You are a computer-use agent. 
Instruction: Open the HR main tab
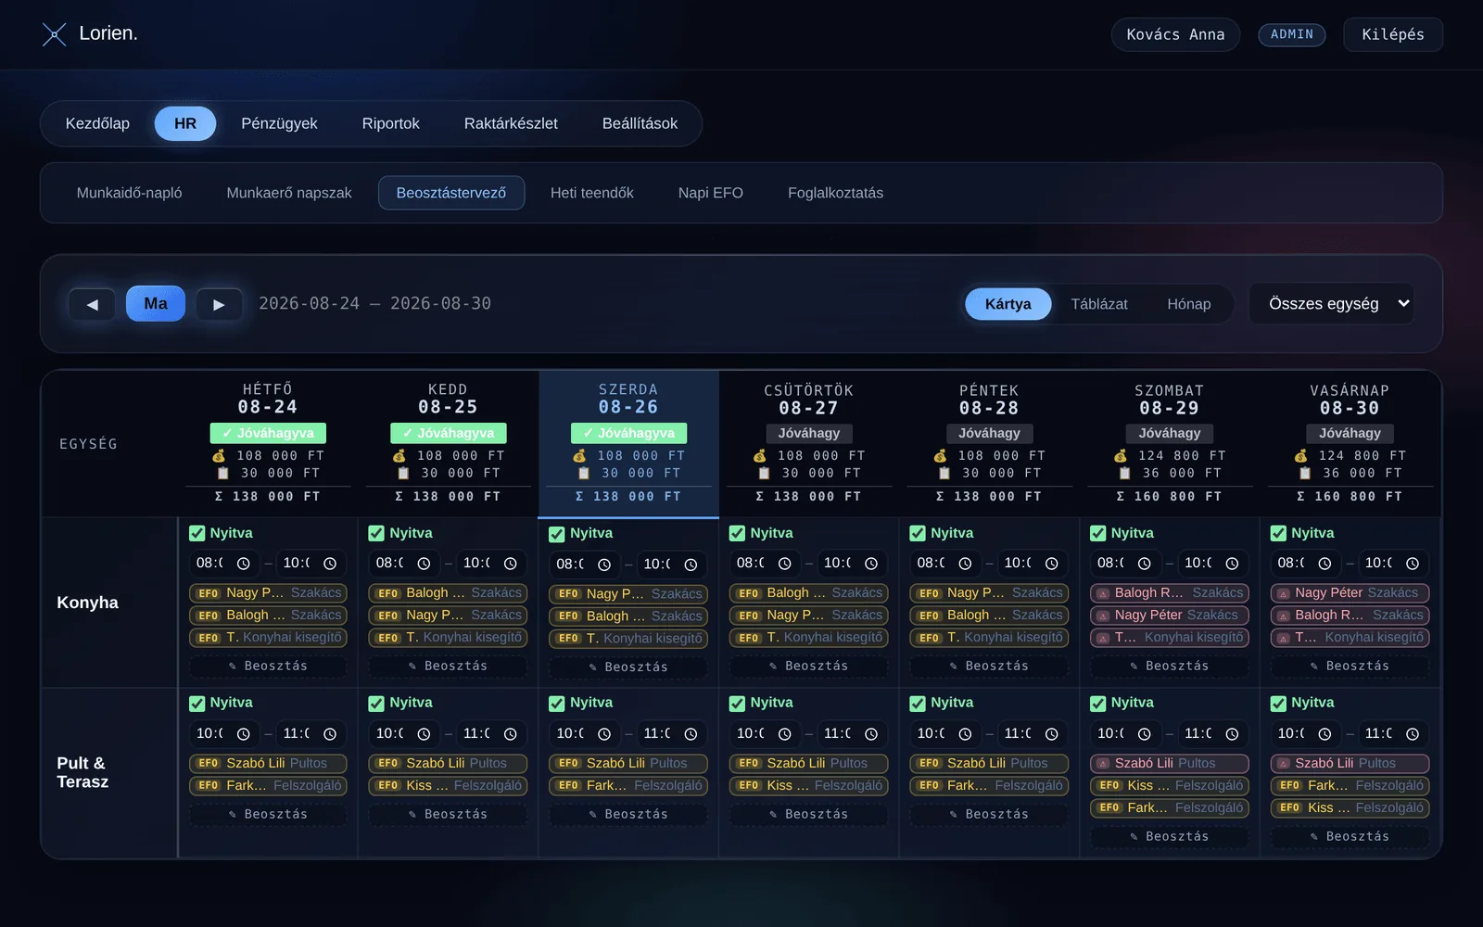pos(185,123)
